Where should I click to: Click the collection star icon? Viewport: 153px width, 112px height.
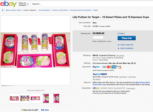click(119, 48)
